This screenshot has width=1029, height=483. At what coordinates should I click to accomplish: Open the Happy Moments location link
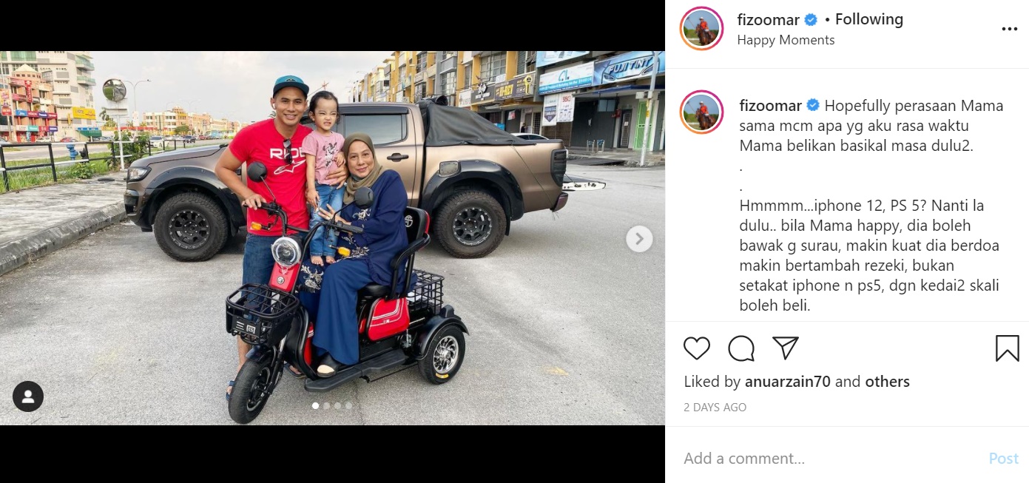(786, 40)
